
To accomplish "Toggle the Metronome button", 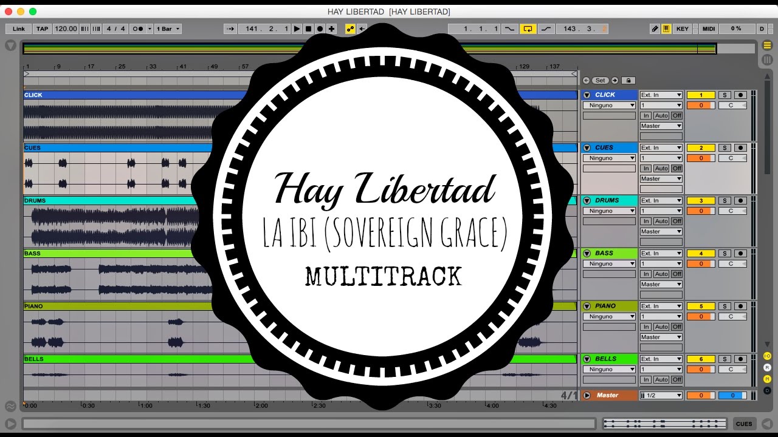I will point(139,29).
